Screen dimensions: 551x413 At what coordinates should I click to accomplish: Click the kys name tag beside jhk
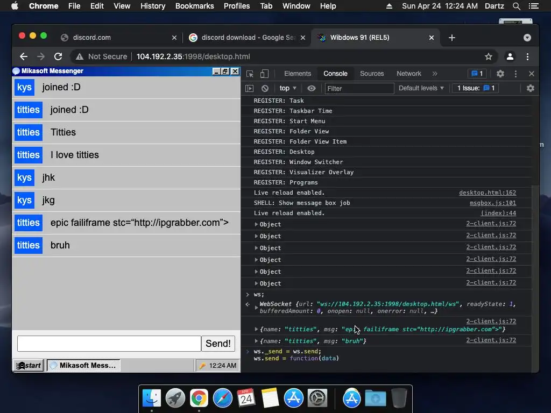24,177
